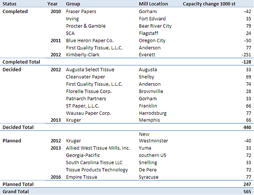The image size is (254, 195).
Task: Click the Procter & Gamble group cell
Action: pyautogui.click(x=85, y=26)
